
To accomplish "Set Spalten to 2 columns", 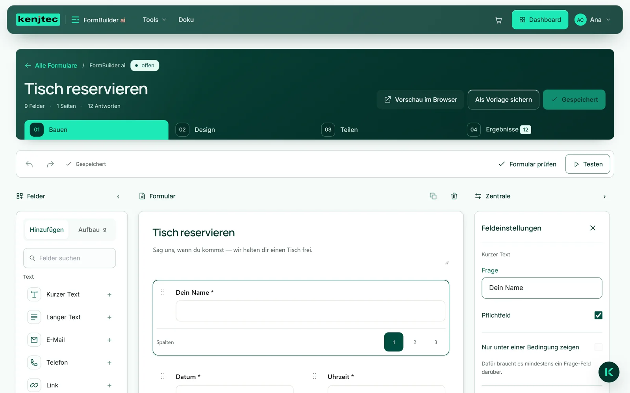I will (415, 342).
